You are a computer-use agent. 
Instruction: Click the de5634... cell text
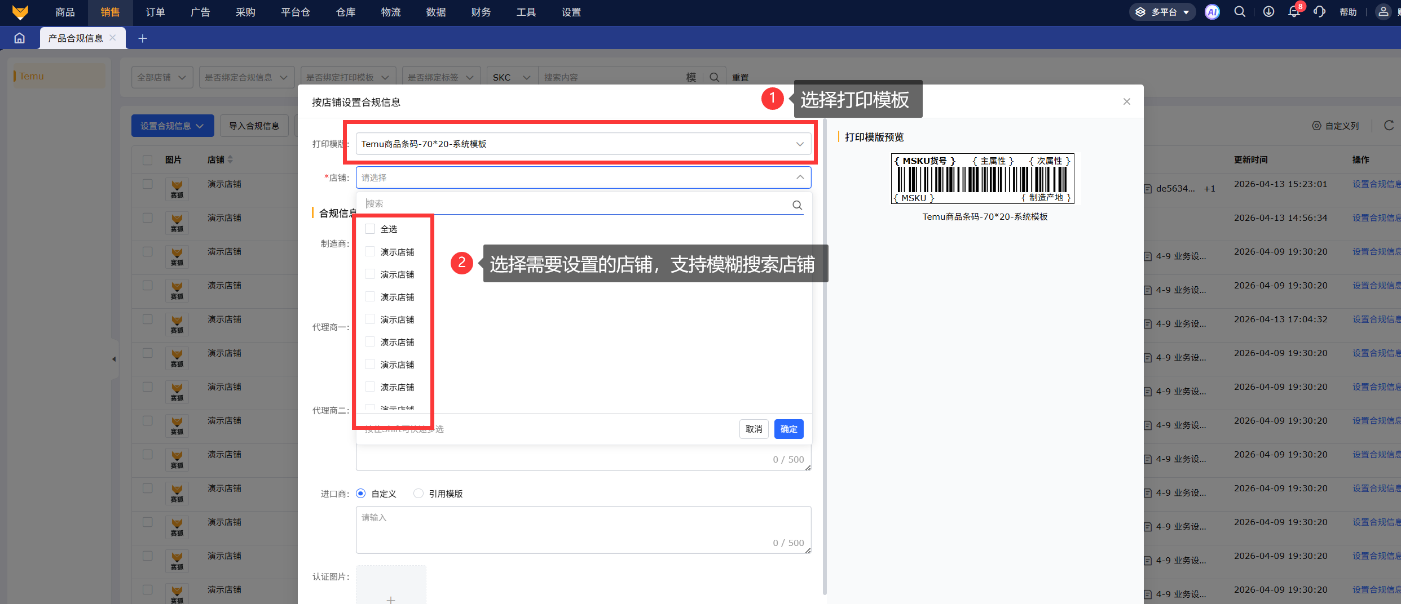1175,189
